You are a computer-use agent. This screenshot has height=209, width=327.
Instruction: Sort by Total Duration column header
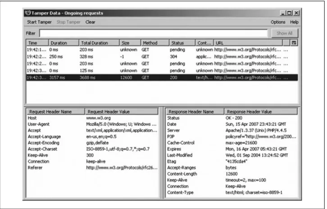[99, 43]
